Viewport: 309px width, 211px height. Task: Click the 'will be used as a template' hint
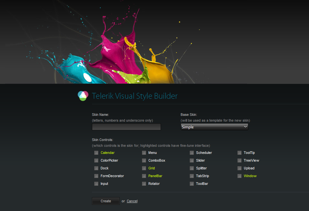(215, 120)
